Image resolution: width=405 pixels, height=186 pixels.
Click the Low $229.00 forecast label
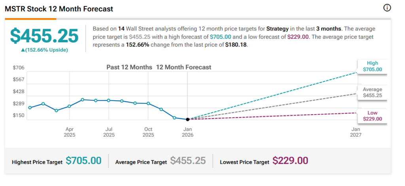point(372,116)
